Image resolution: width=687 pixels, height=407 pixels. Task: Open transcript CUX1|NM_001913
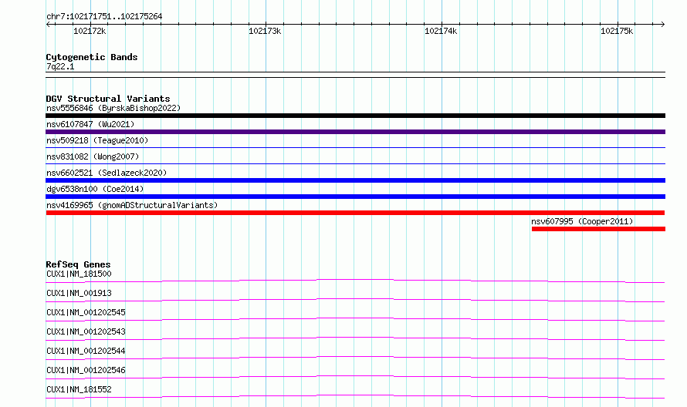coord(79,293)
